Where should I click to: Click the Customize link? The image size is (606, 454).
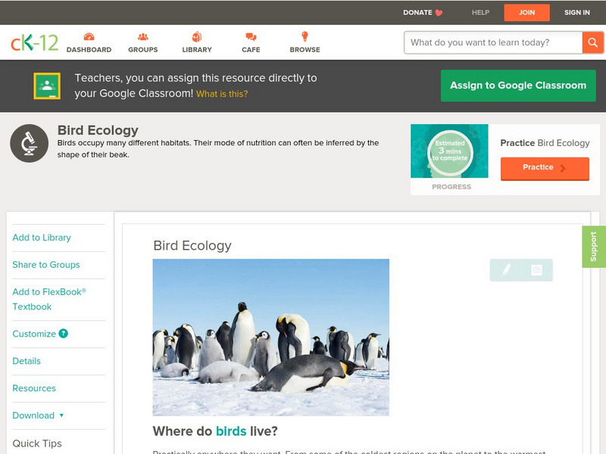(34, 334)
